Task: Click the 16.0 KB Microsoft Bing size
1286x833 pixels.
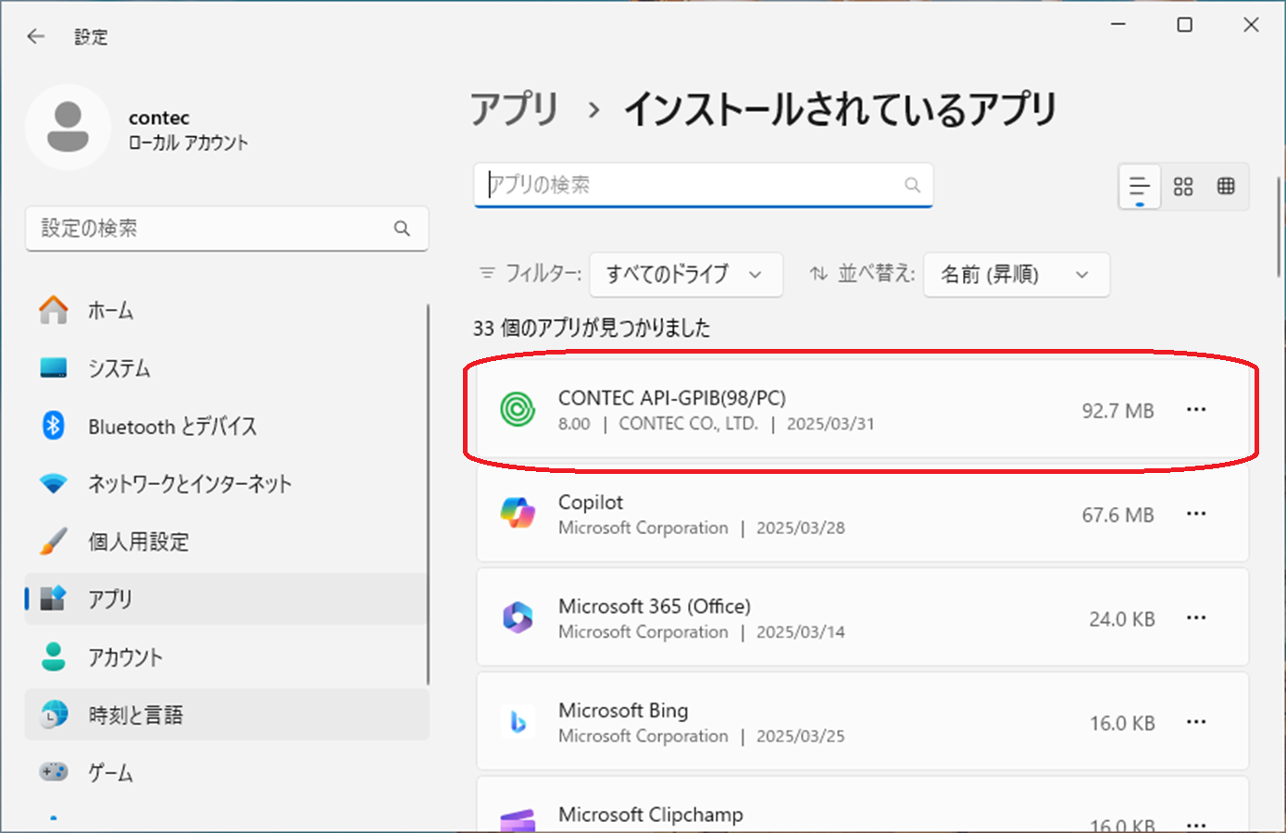Action: pyautogui.click(x=1121, y=723)
